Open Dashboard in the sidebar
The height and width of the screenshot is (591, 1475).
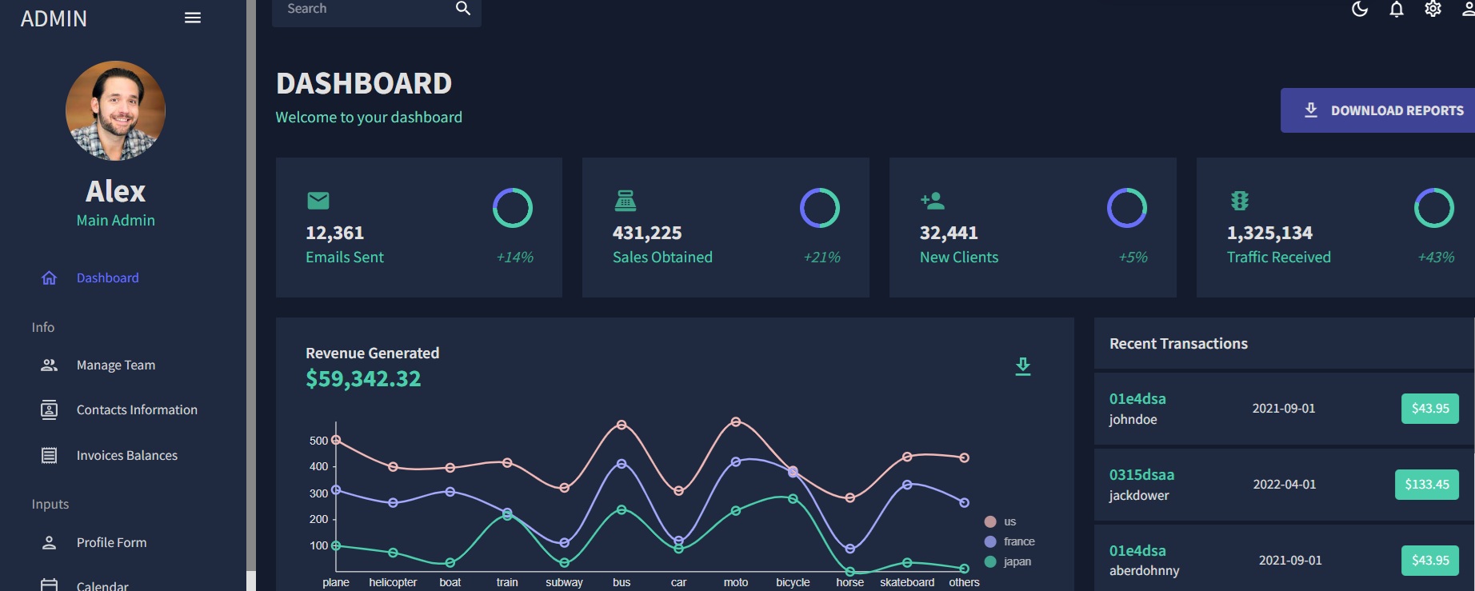tap(107, 278)
